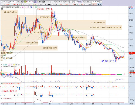The image size is (135, 105).
Task: Switch to the minute (분) chart period
Action: pyautogui.click(x=45, y=2)
